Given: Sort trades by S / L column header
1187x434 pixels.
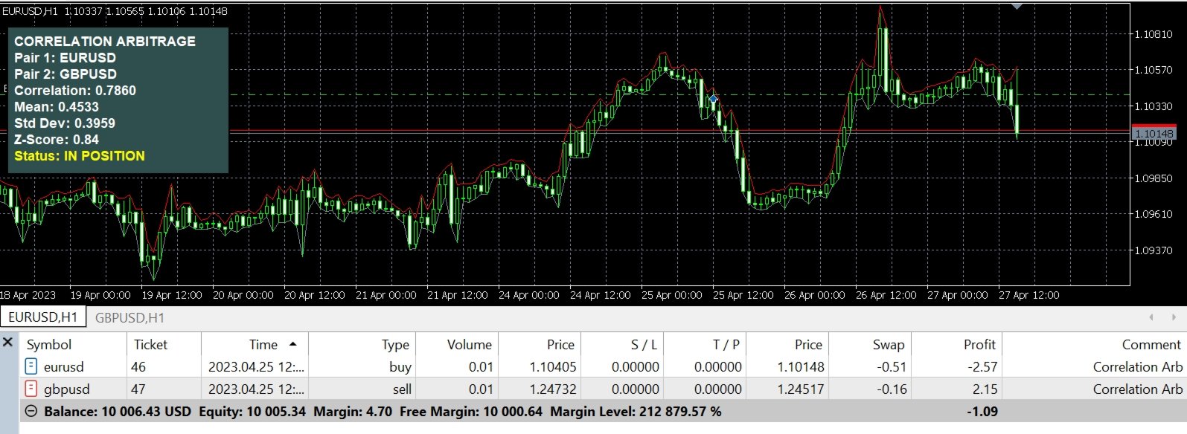Looking at the screenshot, I should tap(622, 344).
